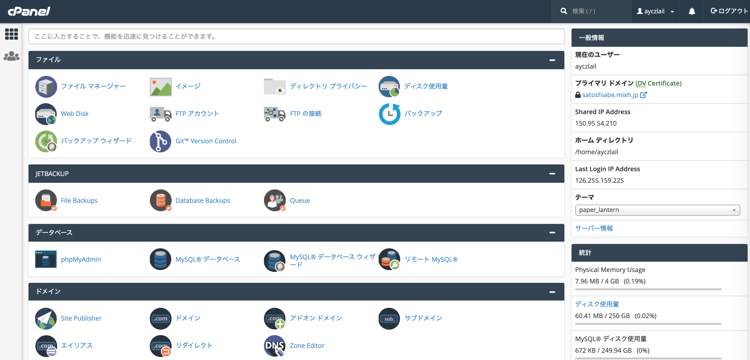Open the Backup Wizard icon
The image size is (750, 360).
46,141
